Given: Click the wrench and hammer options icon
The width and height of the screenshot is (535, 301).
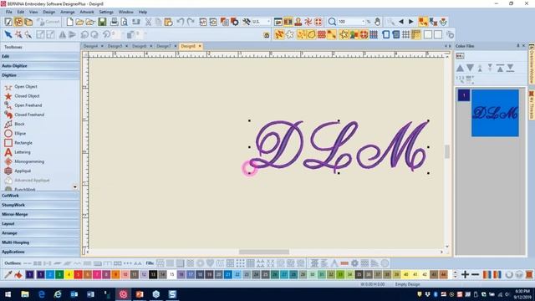Looking at the screenshot, I should coord(246,22).
